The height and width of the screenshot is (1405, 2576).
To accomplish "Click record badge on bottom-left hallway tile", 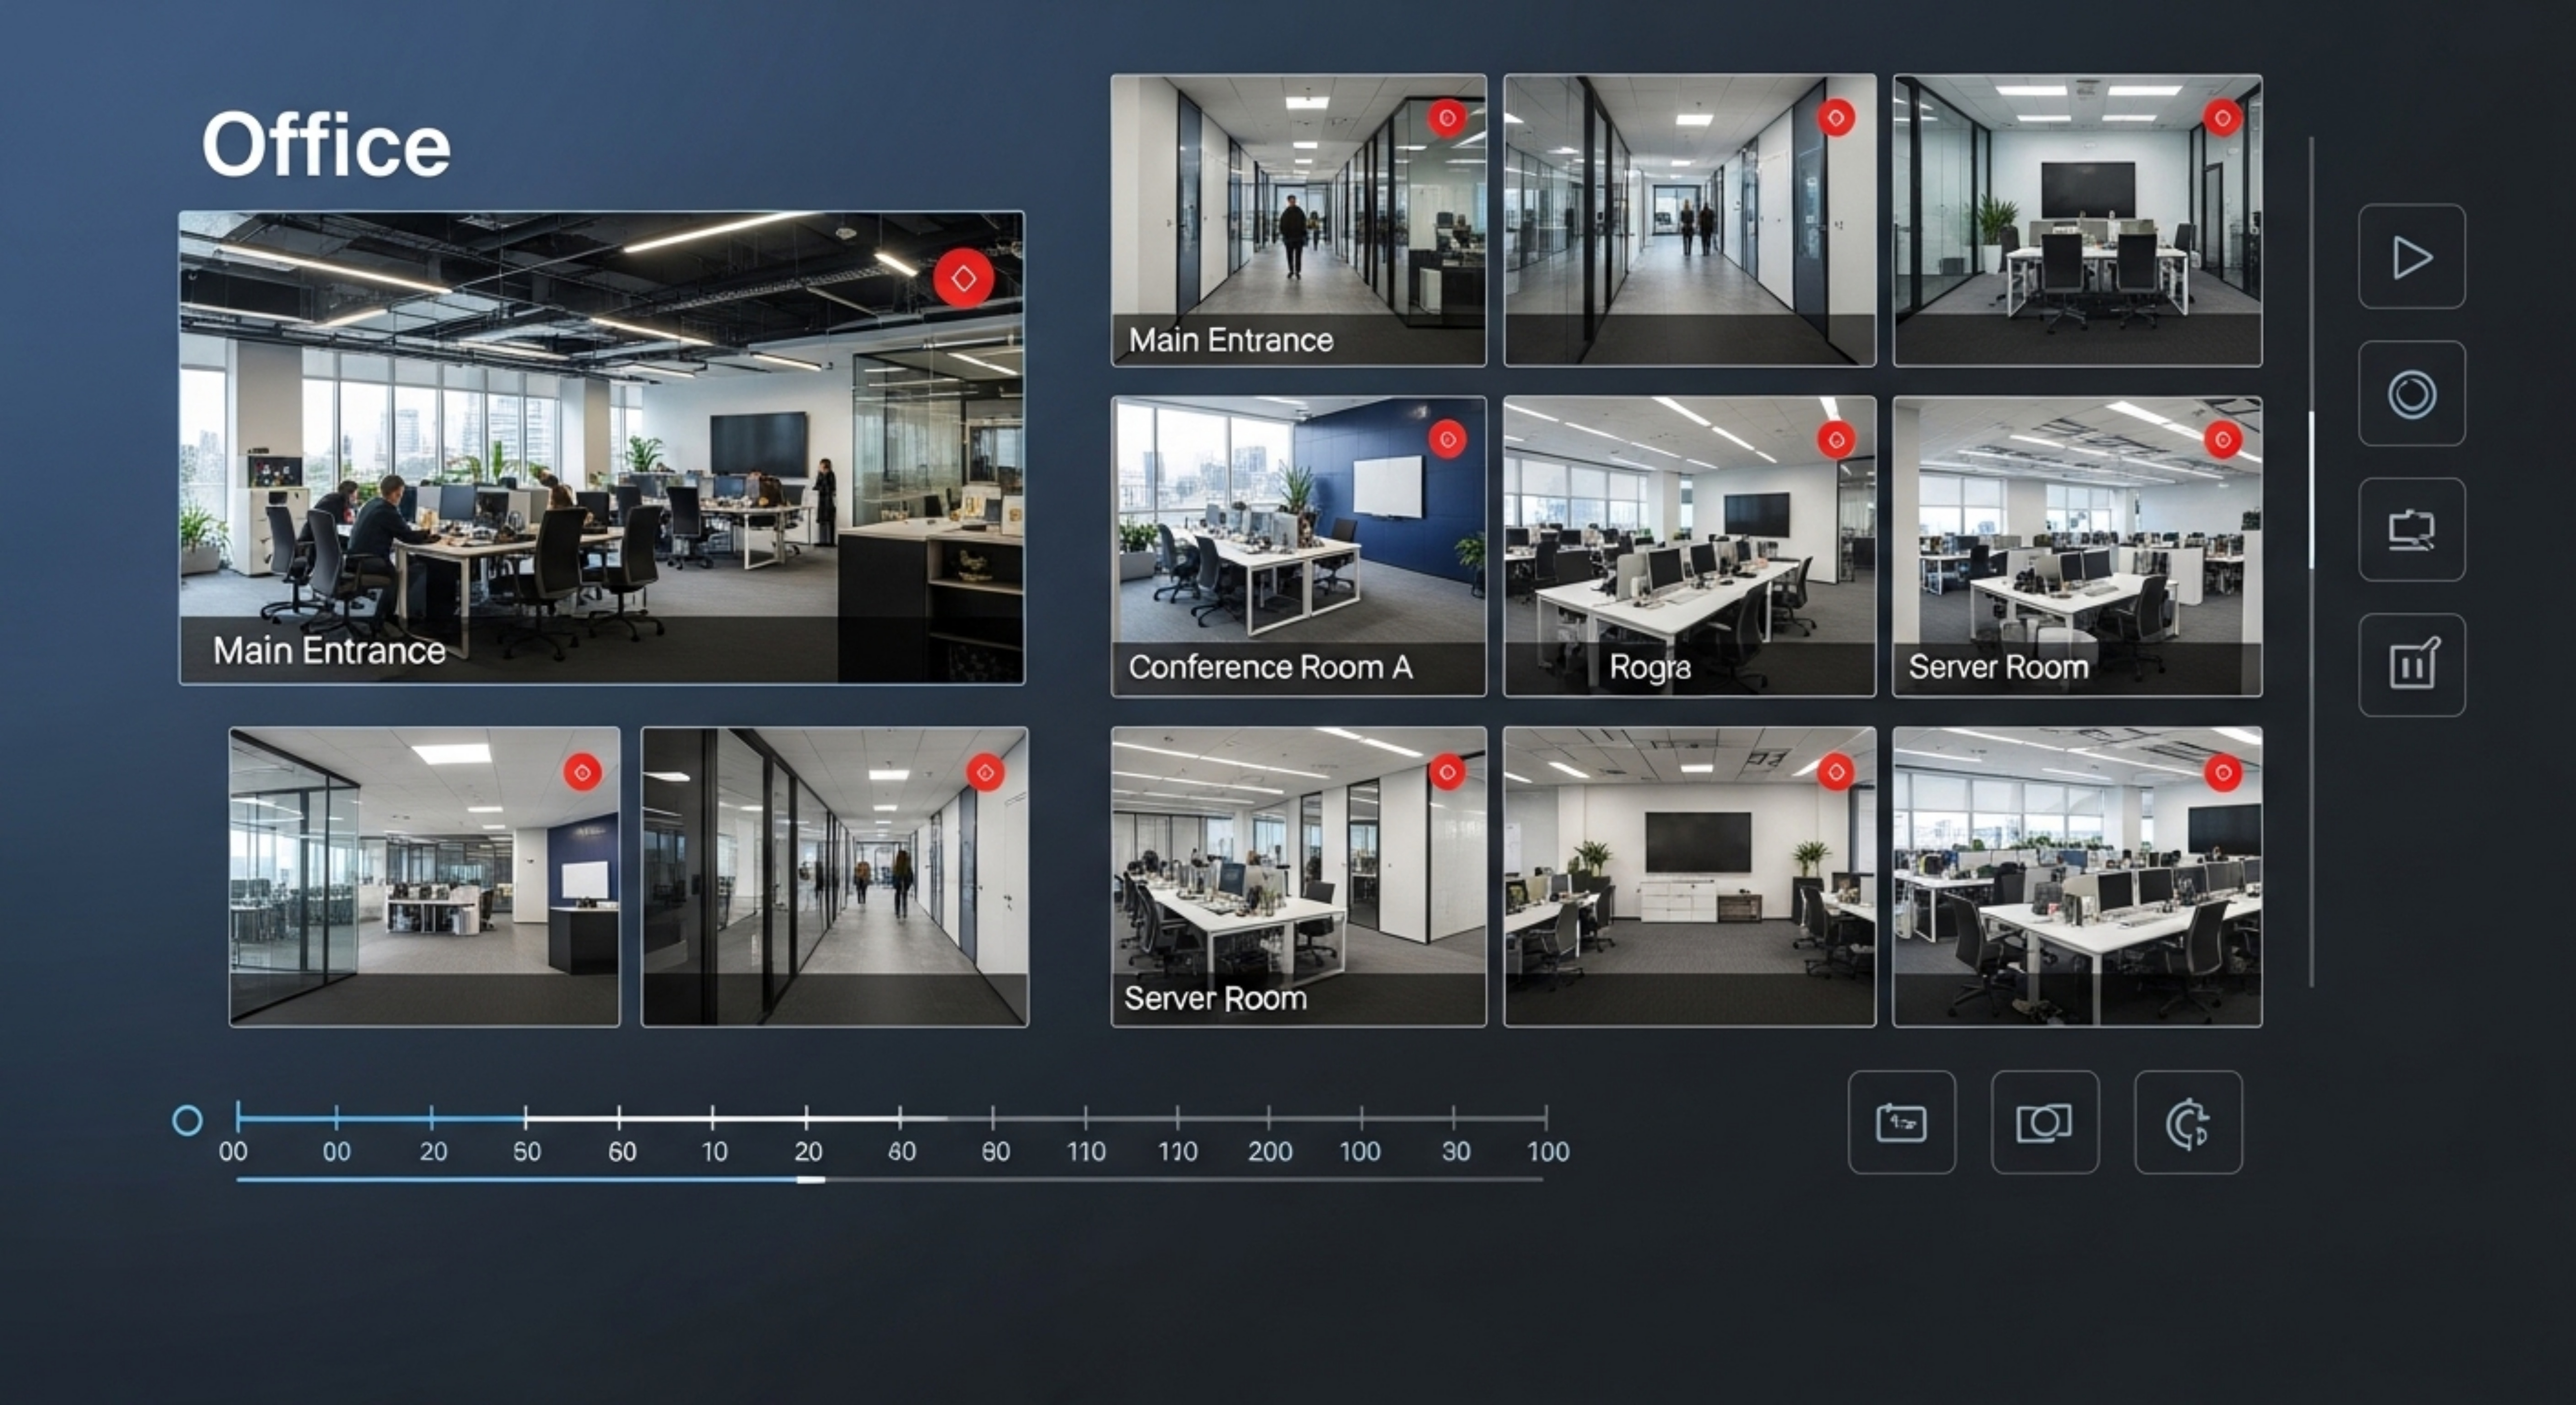I will click(985, 772).
